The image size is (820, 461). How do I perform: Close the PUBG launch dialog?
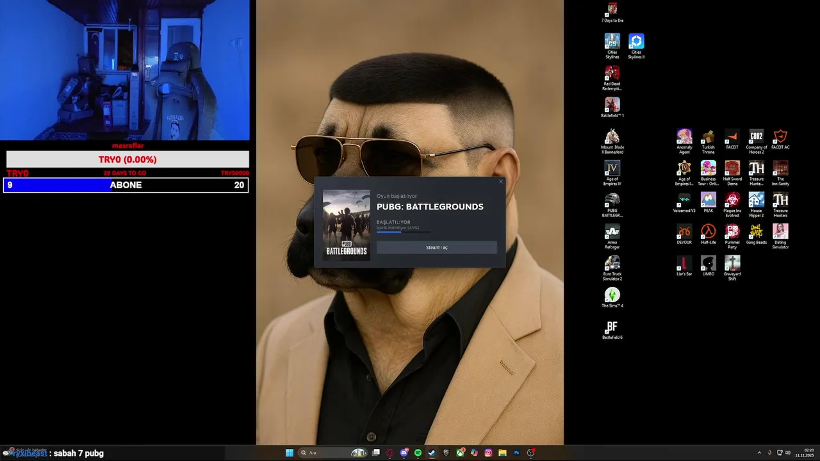pyautogui.click(x=501, y=181)
